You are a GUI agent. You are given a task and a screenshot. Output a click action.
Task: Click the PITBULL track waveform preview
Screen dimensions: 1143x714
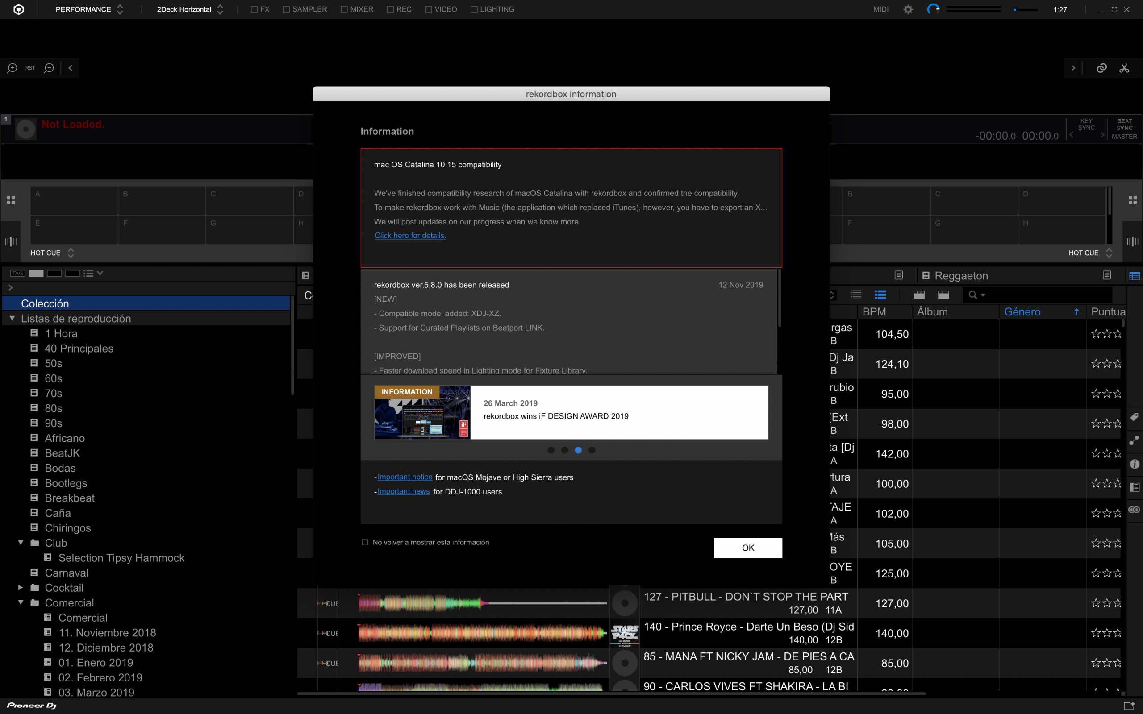[x=482, y=603]
